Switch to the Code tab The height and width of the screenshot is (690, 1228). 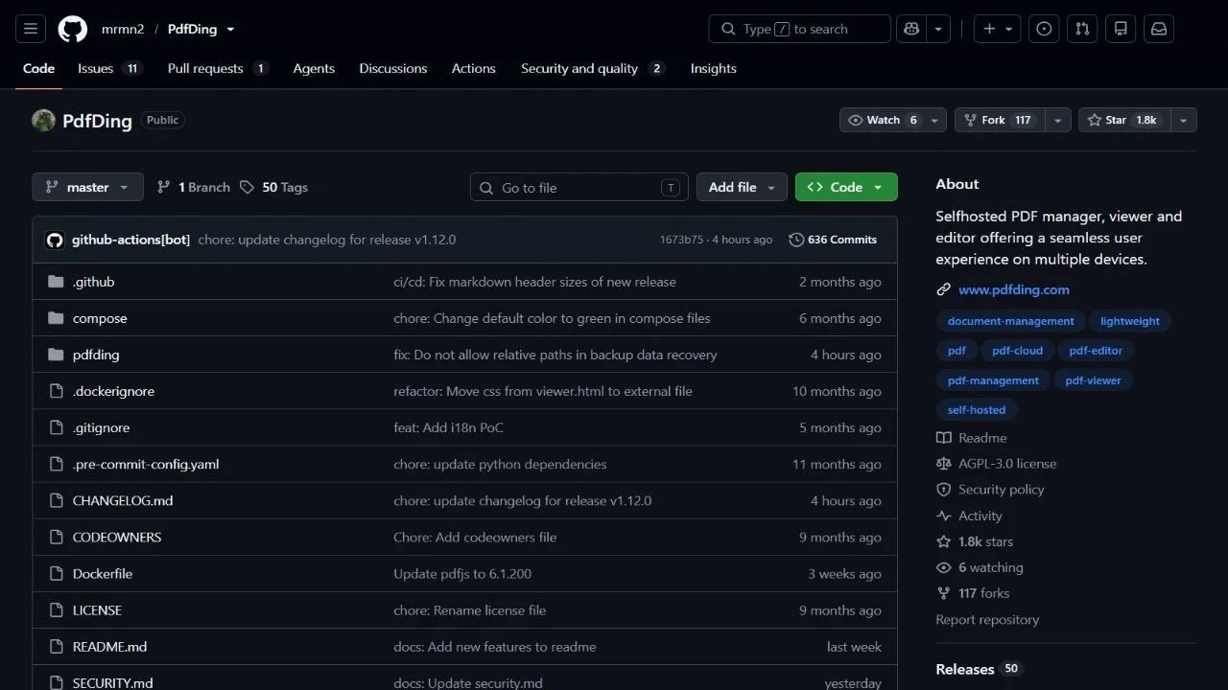pos(39,68)
